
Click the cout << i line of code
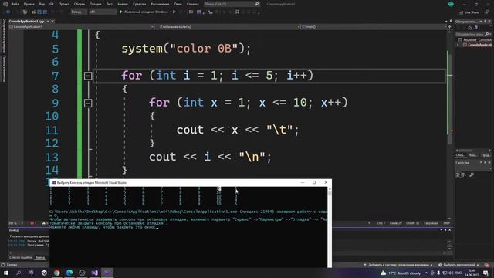click(x=210, y=157)
